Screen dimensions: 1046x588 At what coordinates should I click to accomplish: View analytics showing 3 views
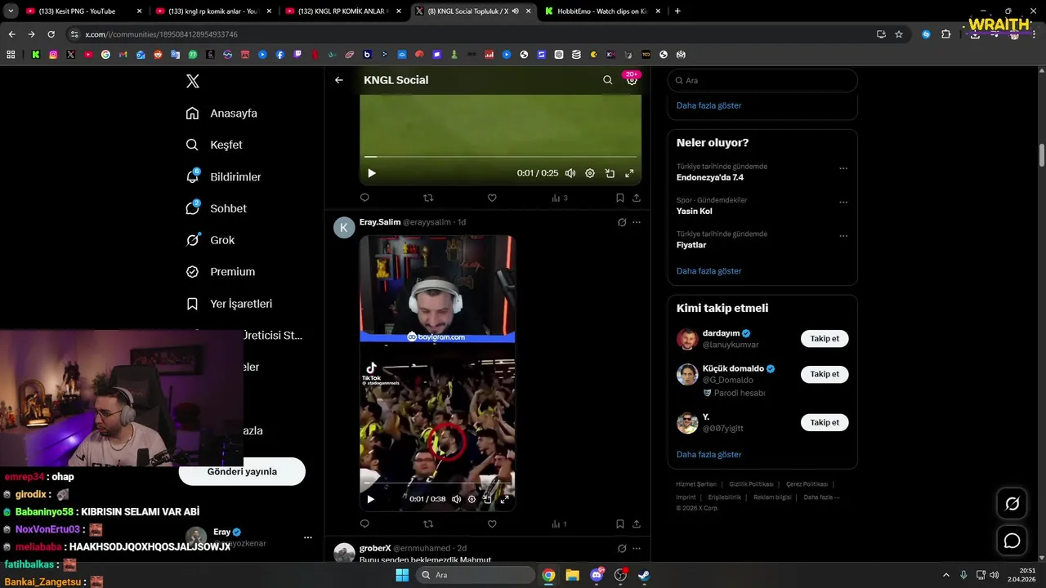(560, 198)
